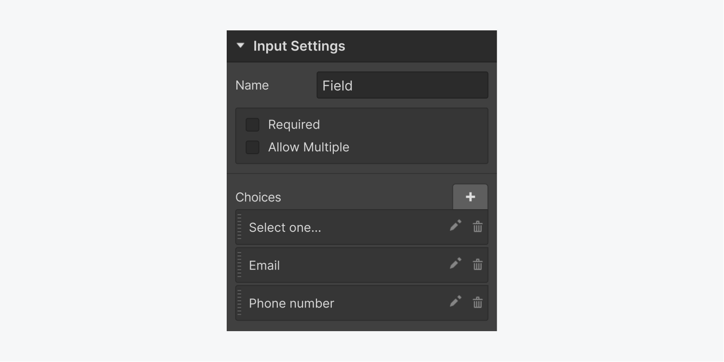Select the "Email" choice row

(x=347, y=265)
